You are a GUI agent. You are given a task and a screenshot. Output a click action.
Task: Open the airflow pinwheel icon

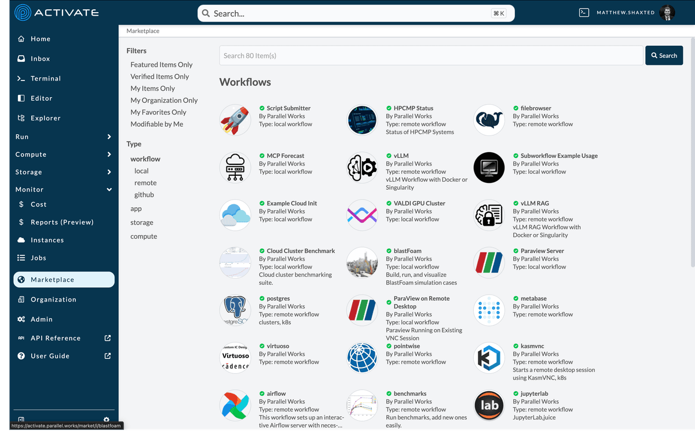pyautogui.click(x=235, y=405)
